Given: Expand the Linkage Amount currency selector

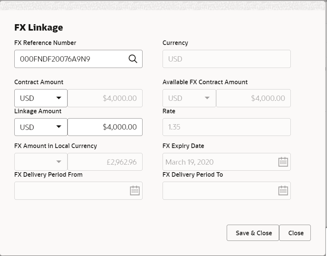Looking at the screenshot, I should tap(58, 127).
